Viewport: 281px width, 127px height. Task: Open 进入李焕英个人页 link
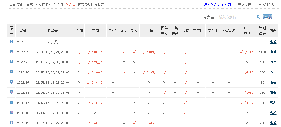pyautogui.click(x=217, y=5)
